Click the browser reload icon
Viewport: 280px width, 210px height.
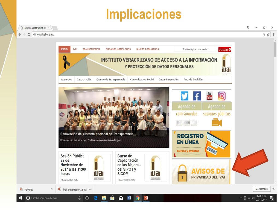[x=29, y=34]
